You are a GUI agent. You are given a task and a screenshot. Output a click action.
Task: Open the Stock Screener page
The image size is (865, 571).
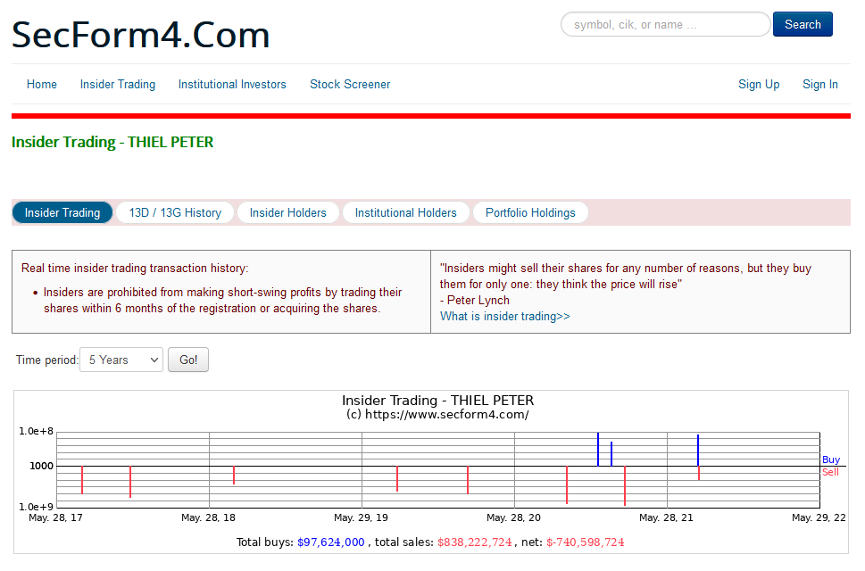(350, 85)
